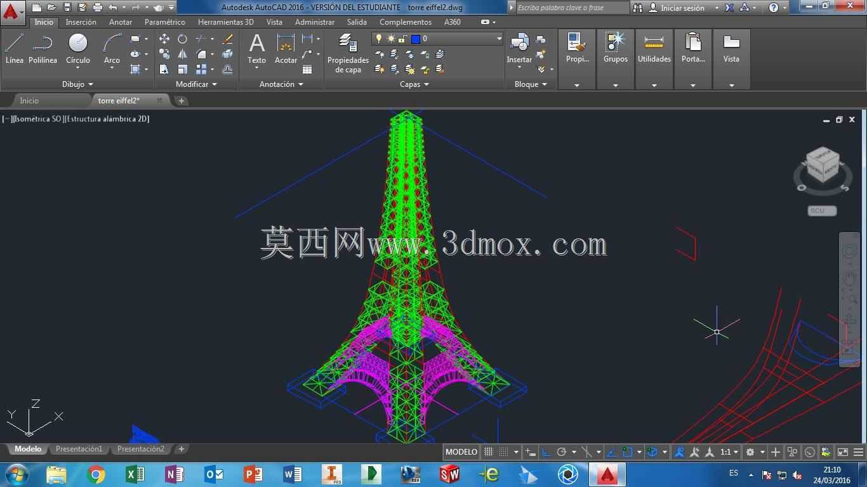Screen dimensions: 867x487
Task: Click the Undo arrow in quick access toolbar
Action: point(113,8)
